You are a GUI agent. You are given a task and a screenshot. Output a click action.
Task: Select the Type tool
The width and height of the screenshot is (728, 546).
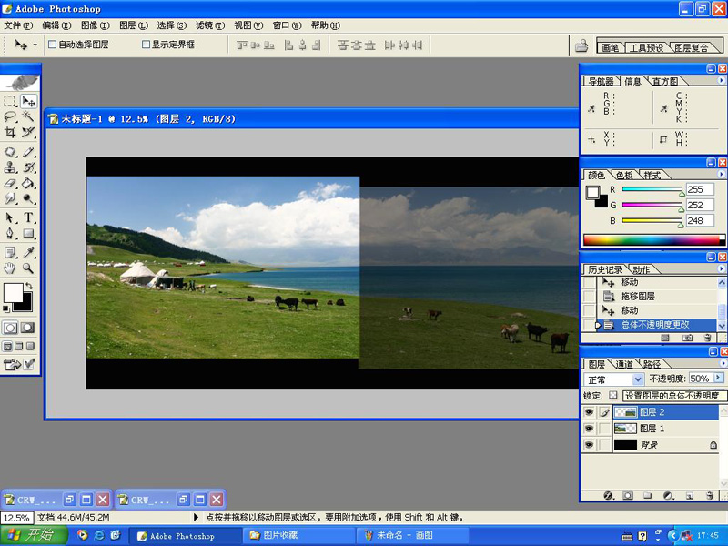(29, 217)
